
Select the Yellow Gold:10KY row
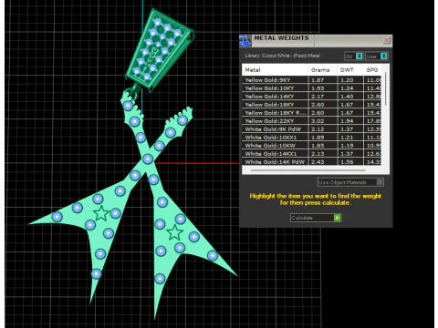coord(312,88)
